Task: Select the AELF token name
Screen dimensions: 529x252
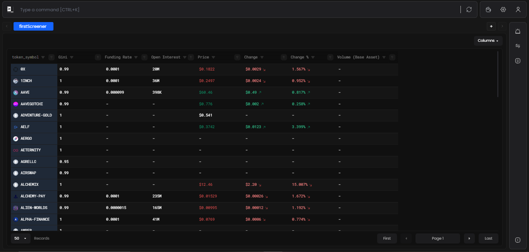Action: [x=25, y=127]
